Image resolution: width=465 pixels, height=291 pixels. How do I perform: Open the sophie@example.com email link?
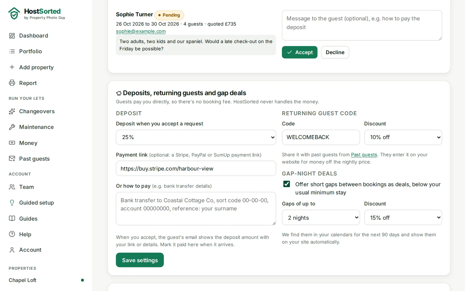coord(141,31)
